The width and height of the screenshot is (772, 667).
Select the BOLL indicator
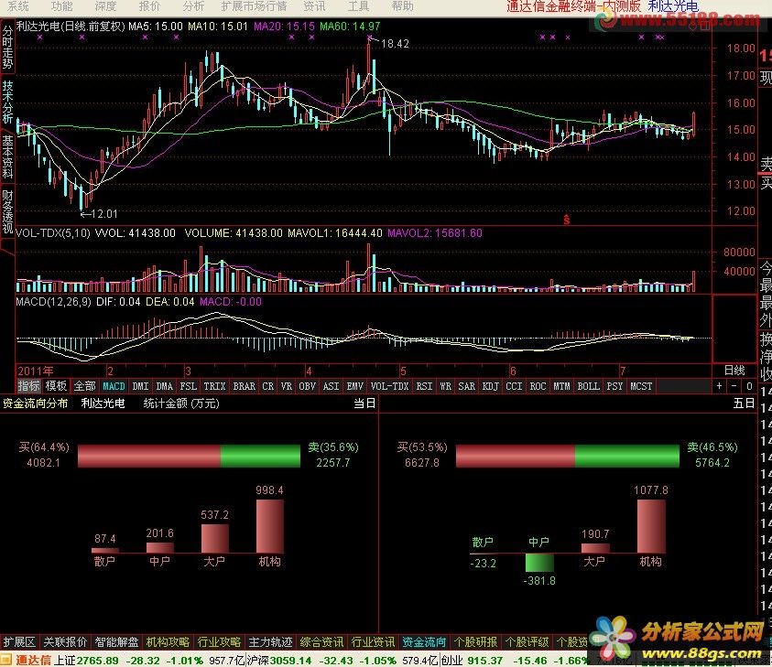pos(588,386)
